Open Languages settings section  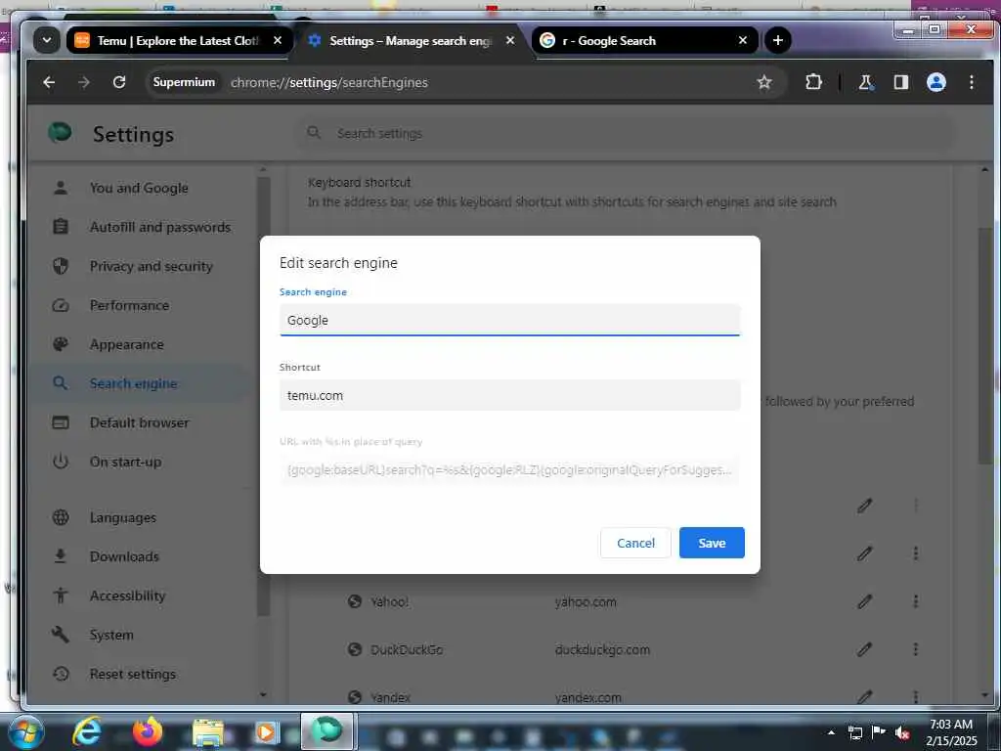[122, 517]
